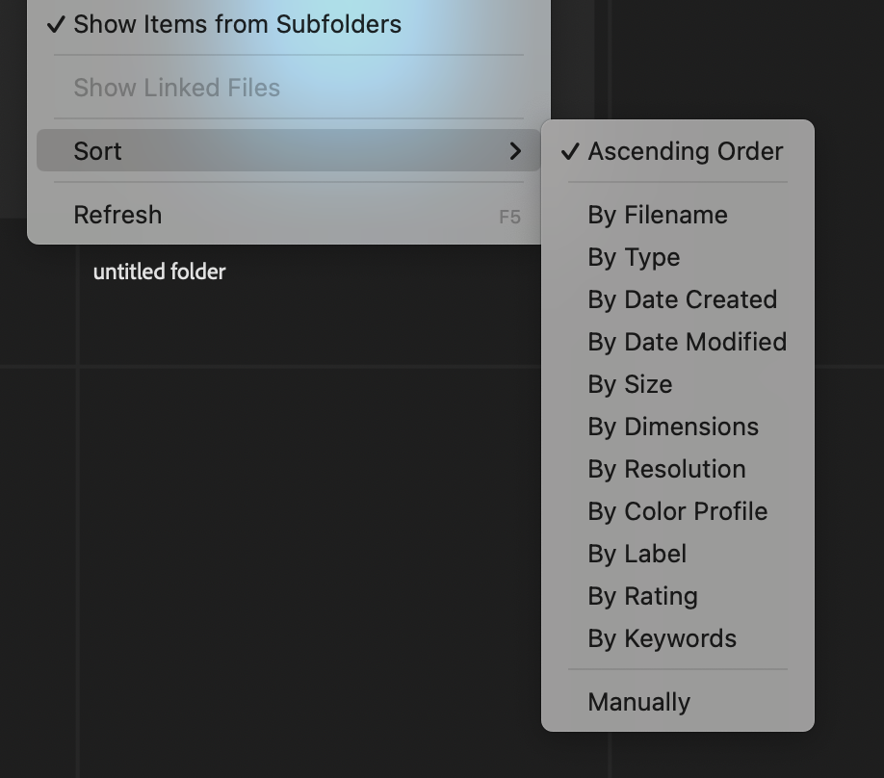Sort items By Size
Screen dimensions: 884x778
630,384
